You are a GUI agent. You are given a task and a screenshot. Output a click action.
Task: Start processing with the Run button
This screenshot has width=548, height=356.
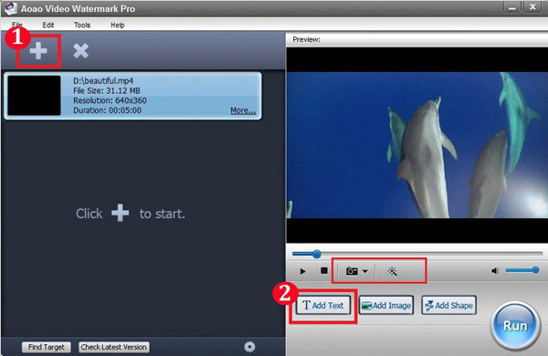click(515, 326)
